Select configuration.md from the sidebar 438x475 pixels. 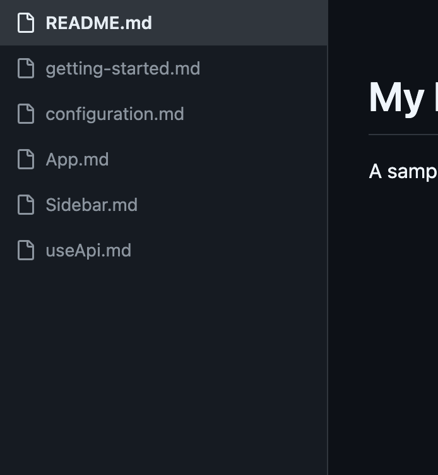coord(115,114)
